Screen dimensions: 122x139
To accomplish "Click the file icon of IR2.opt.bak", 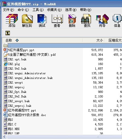I will pyautogui.click(x=5, y=59).
